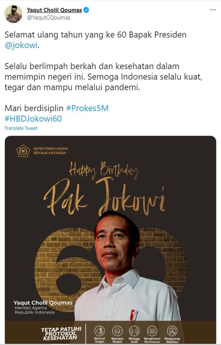Click the blue verified badge
Screen dimensions: 221x345
(86, 10)
